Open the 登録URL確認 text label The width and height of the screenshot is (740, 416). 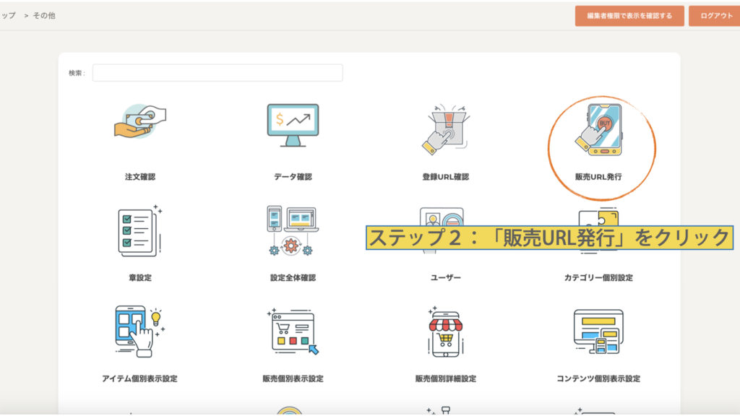point(445,177)
